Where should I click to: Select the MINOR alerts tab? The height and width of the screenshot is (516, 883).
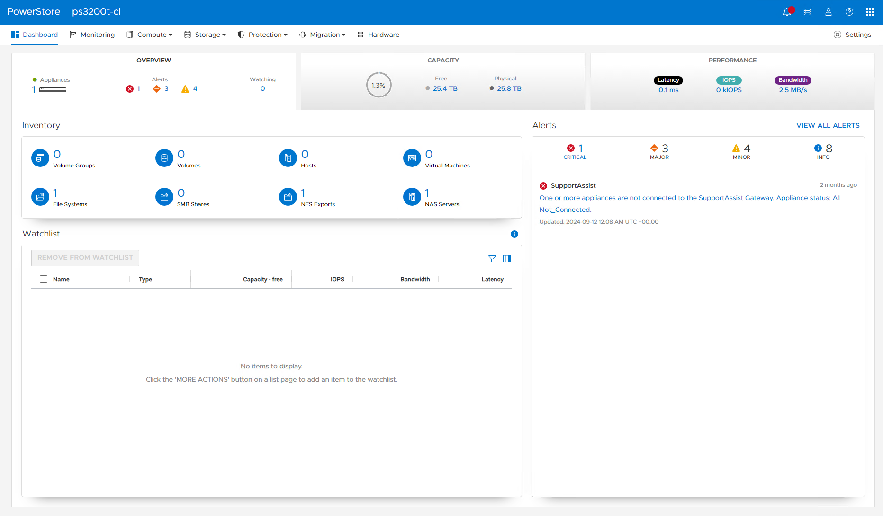click(x=741, y=152)
